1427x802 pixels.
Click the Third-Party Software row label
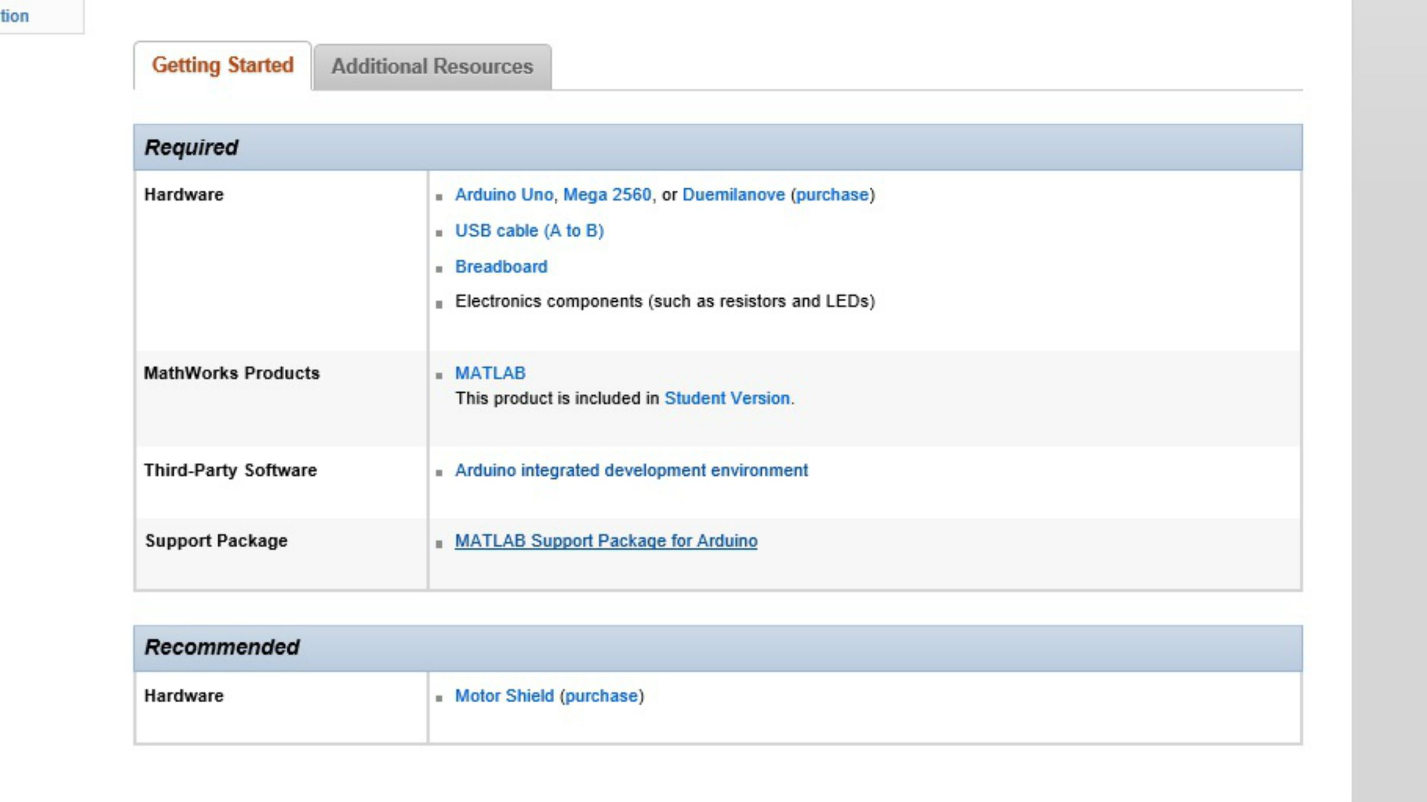[x=230, y=471]
